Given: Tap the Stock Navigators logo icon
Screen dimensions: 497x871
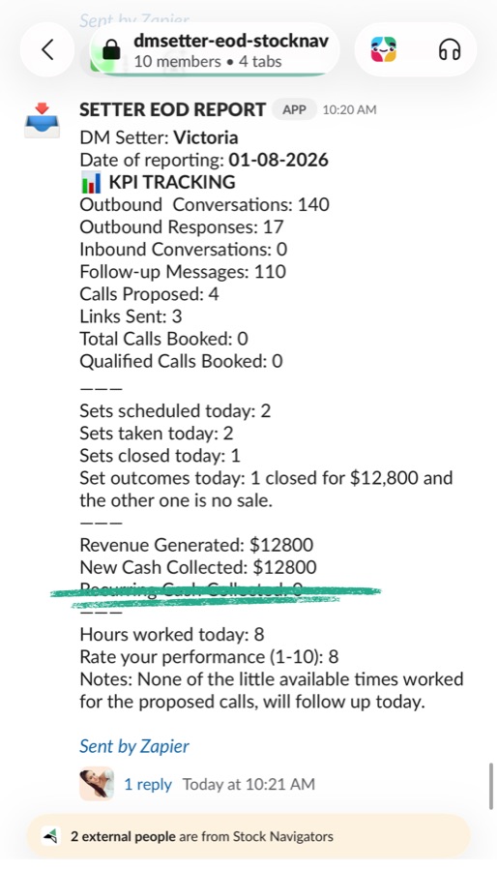Looking at the screenshot, I should pos(51,836).
